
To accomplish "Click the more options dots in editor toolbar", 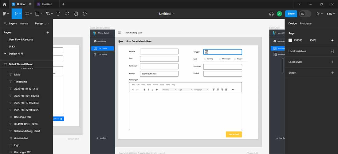I will coord(233,89).
